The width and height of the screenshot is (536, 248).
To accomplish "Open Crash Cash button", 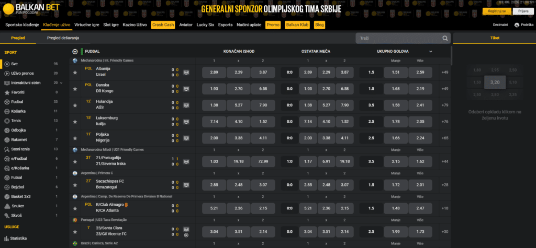I will (x=163, y=25).
